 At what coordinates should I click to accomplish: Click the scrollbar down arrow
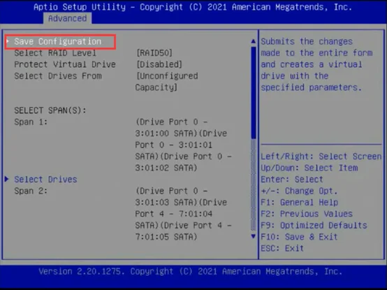coord(254,236)
